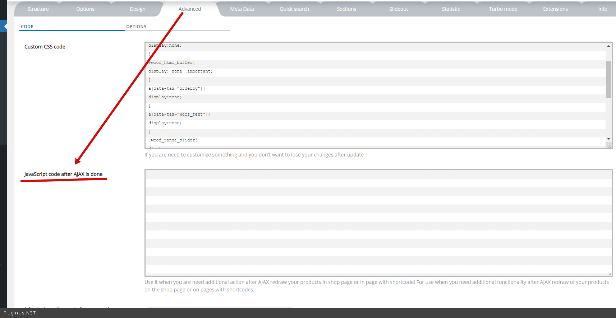Focus the JavaScript code after AJAX textarea
The height and width of the screenshot is (318, 616).
378,223
